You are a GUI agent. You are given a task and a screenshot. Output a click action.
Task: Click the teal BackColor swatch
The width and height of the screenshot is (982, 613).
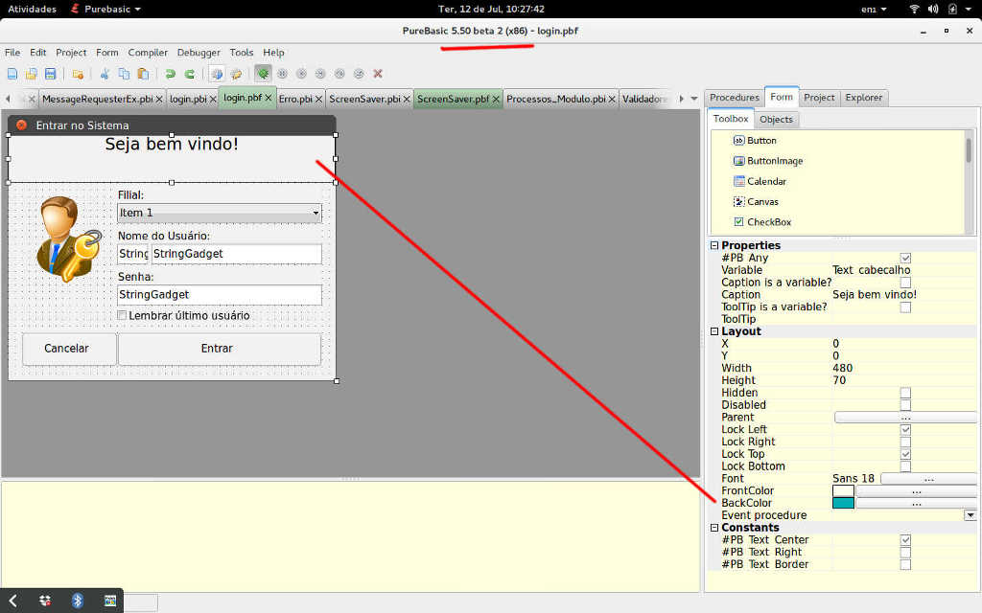click(x=843, y=503)
